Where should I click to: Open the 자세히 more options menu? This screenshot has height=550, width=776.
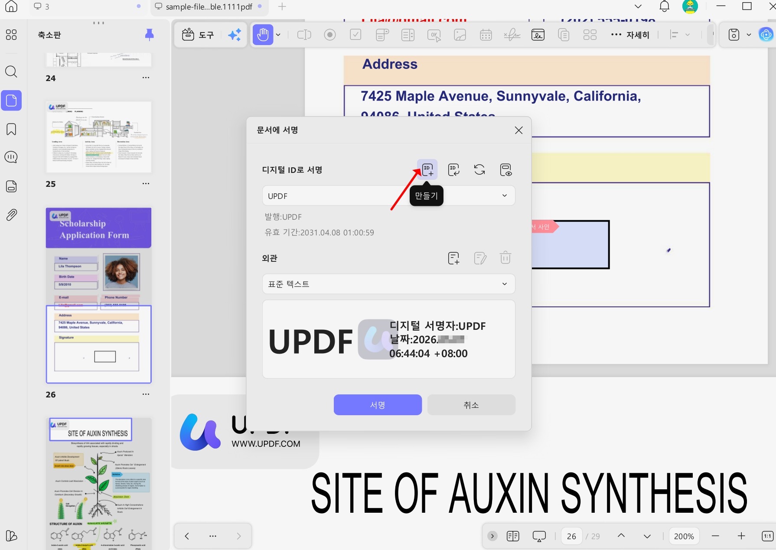pos(630,35)
